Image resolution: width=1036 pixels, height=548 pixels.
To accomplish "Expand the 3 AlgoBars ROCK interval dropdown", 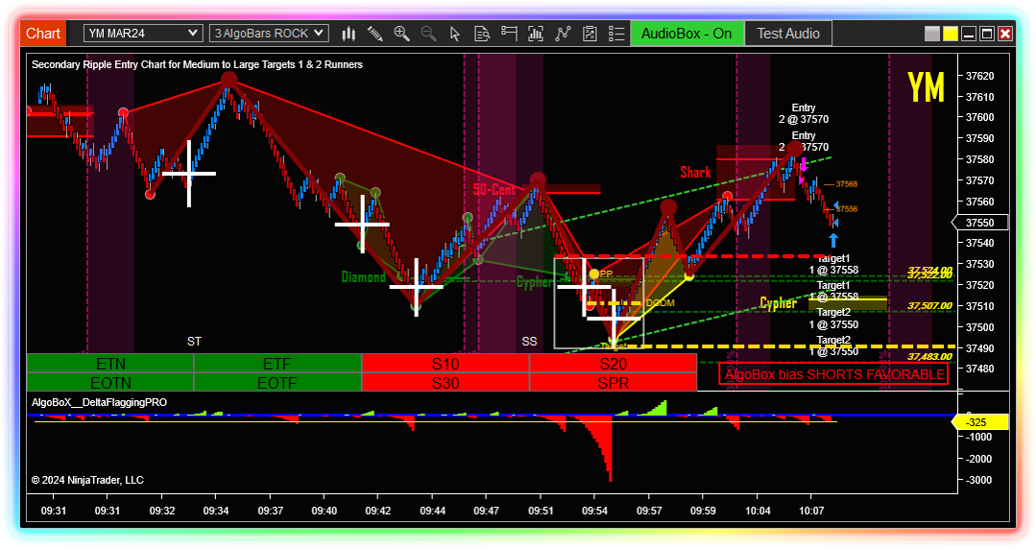I will (x=269, y=34).
